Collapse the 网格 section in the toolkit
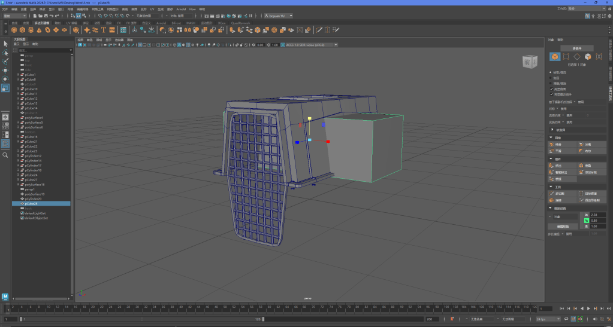613x327 pixels. 551,137
